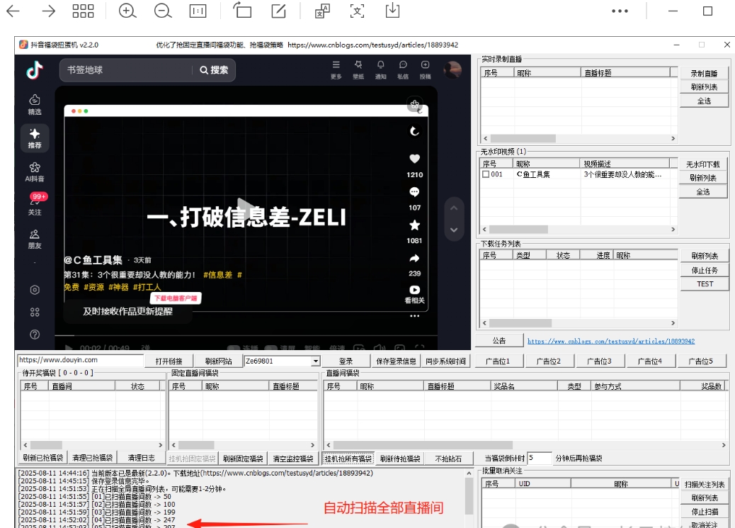This screenshot has height=528, width=735.
Task: Go to the previous video with the up chevron
Action: click(x=454, y=208)
